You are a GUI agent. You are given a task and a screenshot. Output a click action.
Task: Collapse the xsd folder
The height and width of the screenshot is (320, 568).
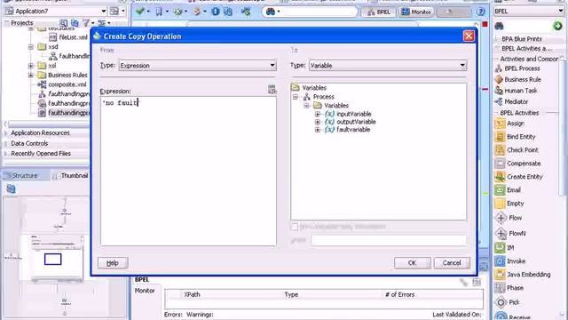31,47
